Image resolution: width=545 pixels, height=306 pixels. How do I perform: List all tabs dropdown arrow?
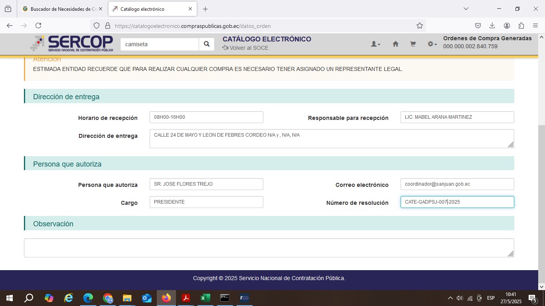[x=466, y=9]
